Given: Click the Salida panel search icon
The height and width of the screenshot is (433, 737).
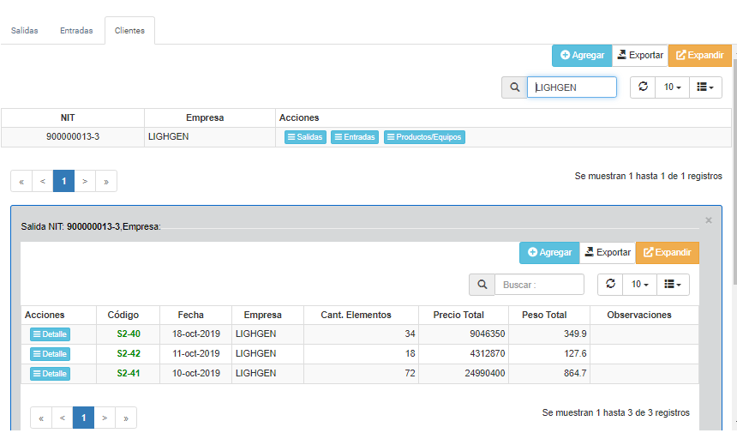Looking at the screenshot, I should (x=482, y=285).
